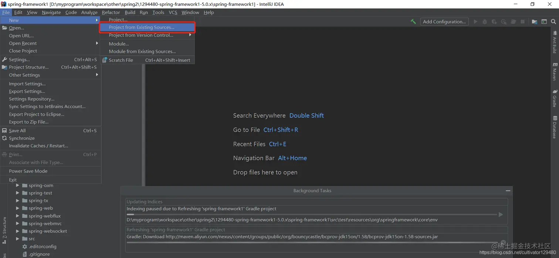Image resolution: width=559 pixels, height=258 pixels.
Task: Expand the spring-test folder
Action: (x=17, y=193)
